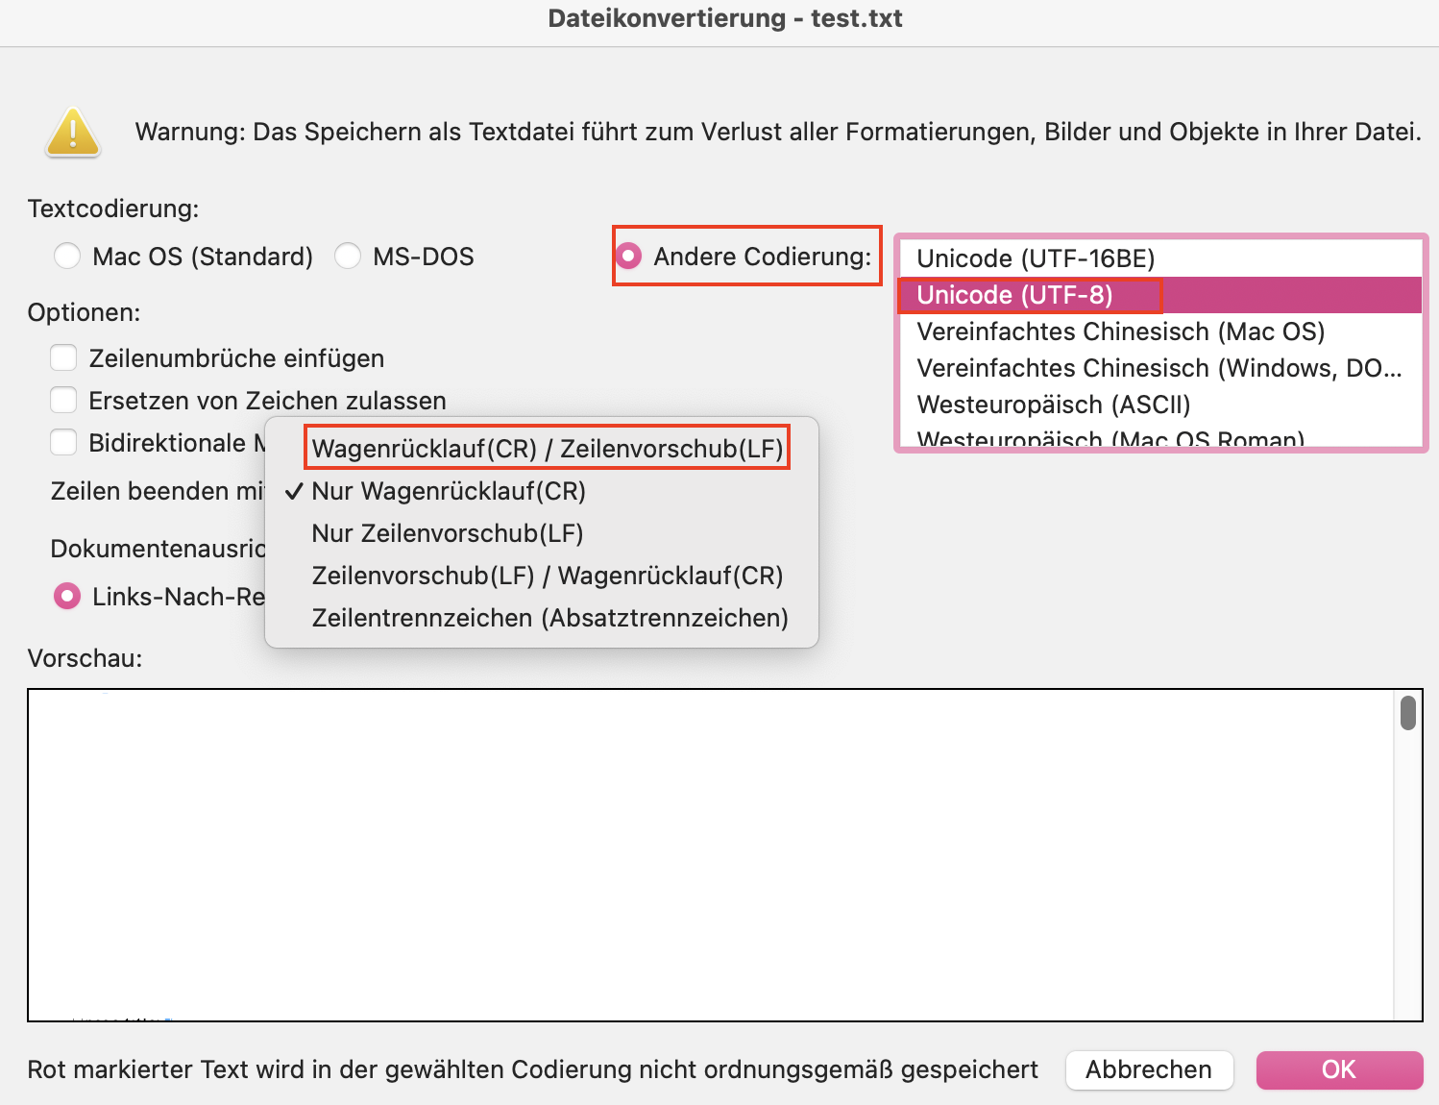Click the Abbrechen button
The image size is (1439, 1105).
pyautogui.click(x=1149, y=1070)
